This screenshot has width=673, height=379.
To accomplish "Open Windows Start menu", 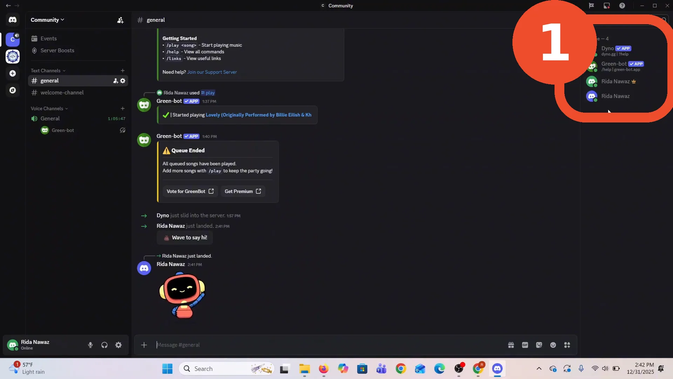I will (168, 369).
